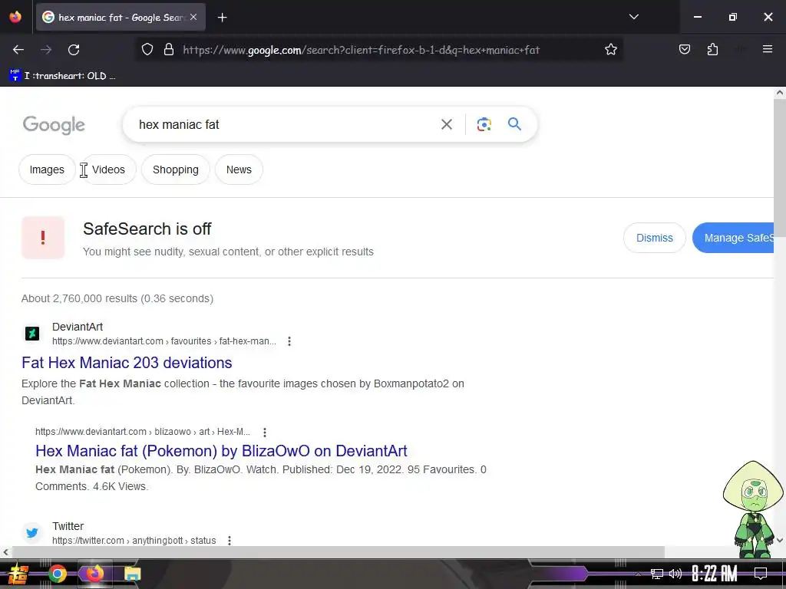This screenshot has height=589, width=786.
Task: Open Fat Hex Maniac 203 deviations result
Action: coord(127,363)
